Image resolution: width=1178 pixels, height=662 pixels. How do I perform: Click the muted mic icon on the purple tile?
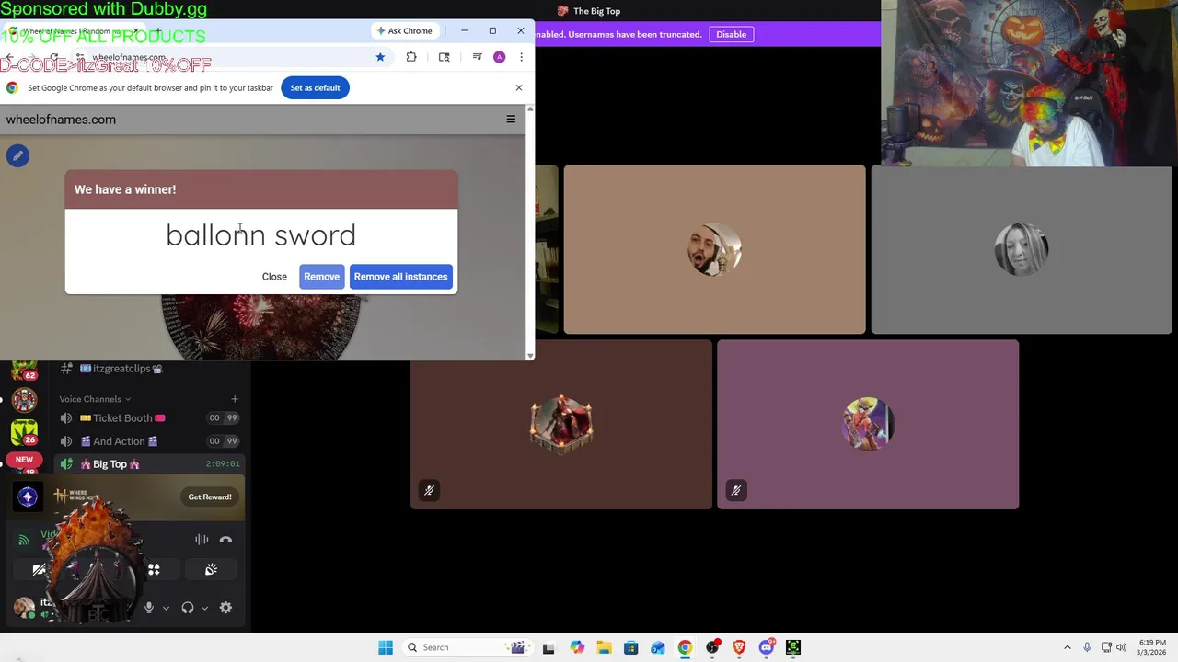coord(735,491)
